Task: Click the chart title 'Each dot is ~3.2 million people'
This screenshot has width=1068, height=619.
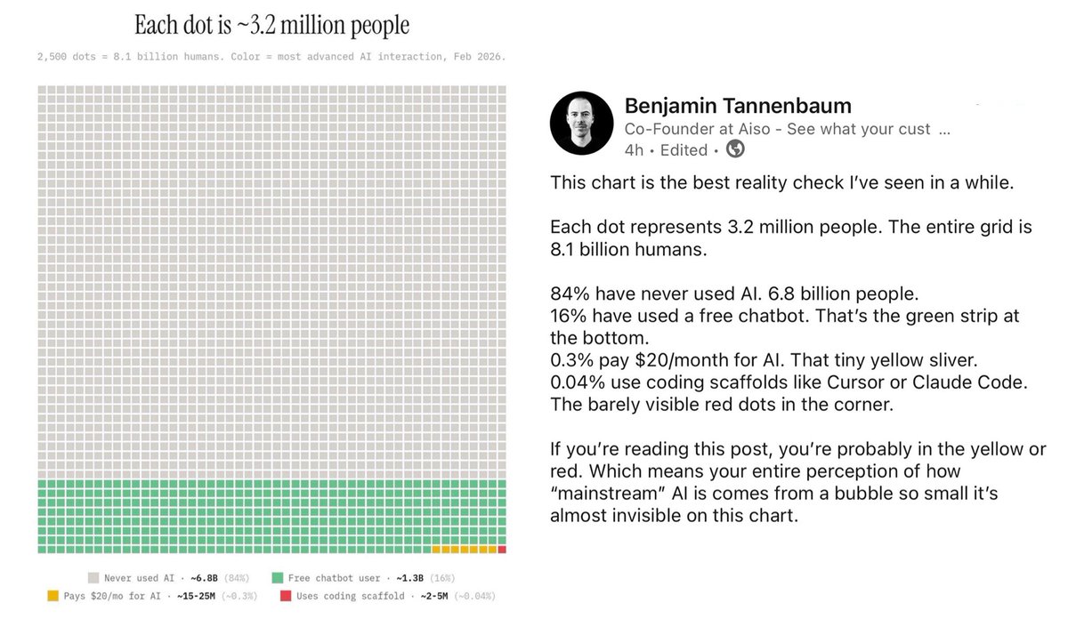Action: tap(272, 24)
